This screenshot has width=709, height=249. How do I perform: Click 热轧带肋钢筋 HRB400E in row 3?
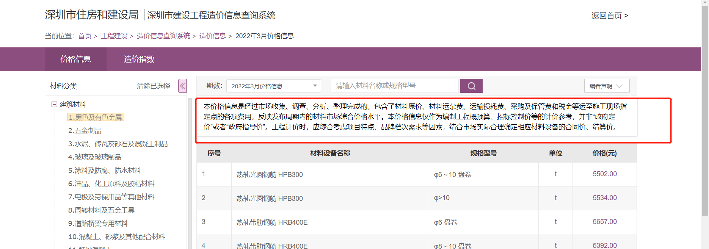(272, 222)
